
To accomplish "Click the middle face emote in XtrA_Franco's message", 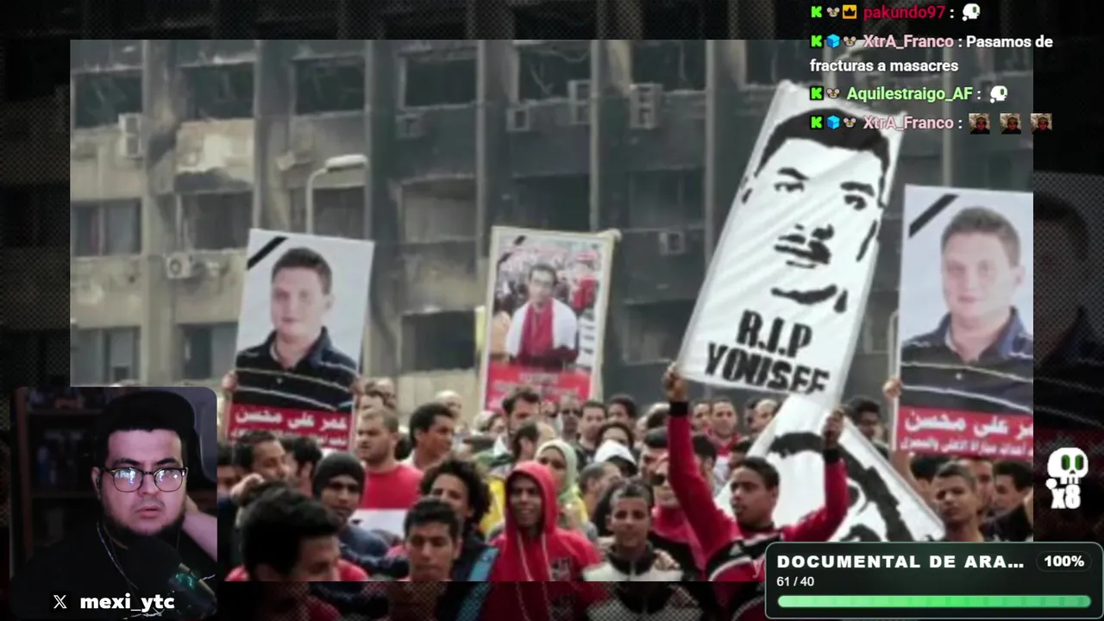I will pyautogui.click(x=1010, y=122).
